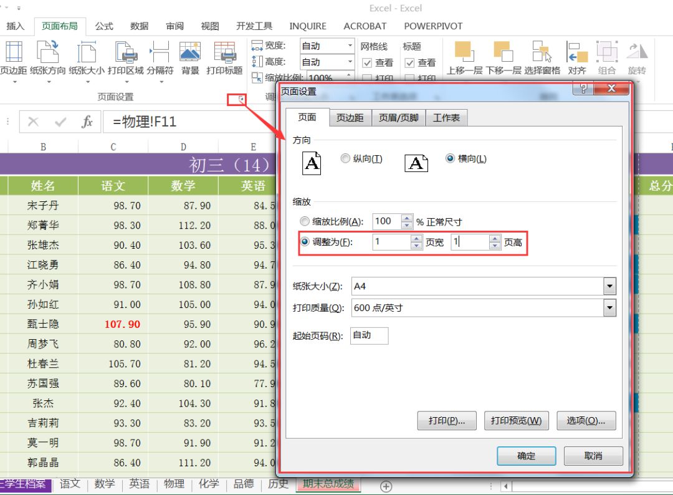Open the 纸张大小 paper size tool
The height and width of the screenshot is (495, 673).
pyautogui.click(x=86, y=58)
